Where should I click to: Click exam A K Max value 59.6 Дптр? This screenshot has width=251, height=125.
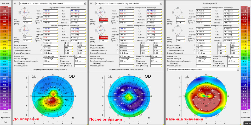(50, 53)
